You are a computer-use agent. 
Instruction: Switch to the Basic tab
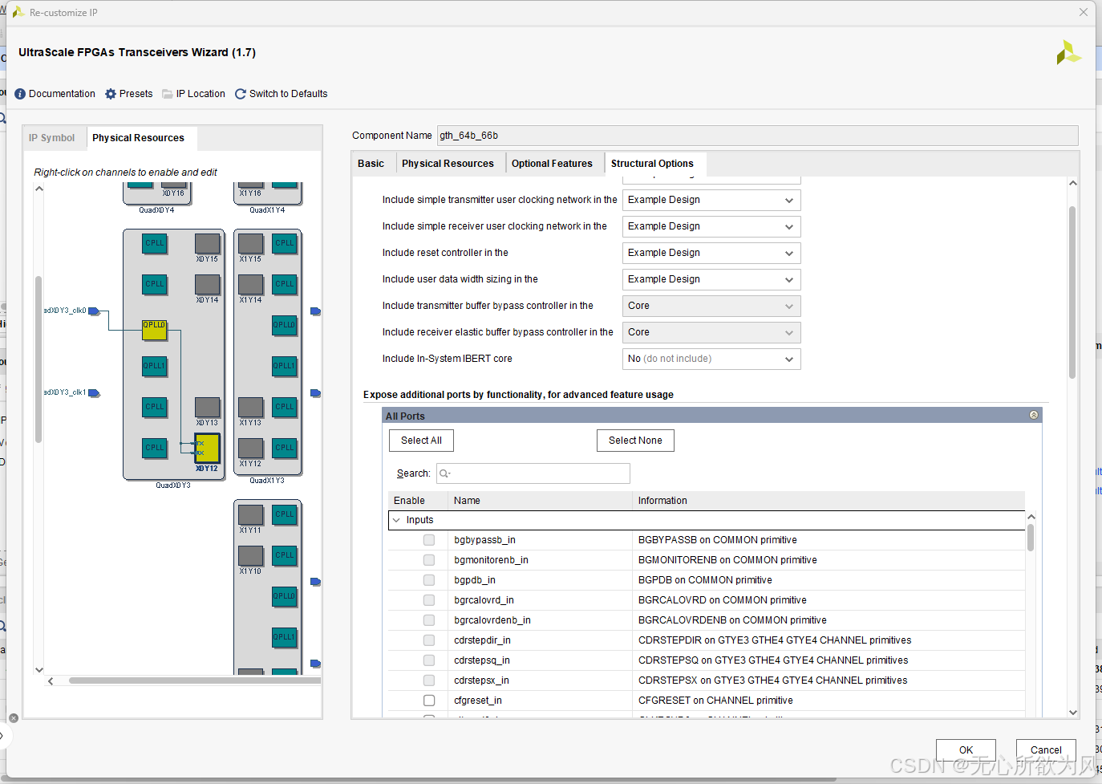[x=371, y=164]
